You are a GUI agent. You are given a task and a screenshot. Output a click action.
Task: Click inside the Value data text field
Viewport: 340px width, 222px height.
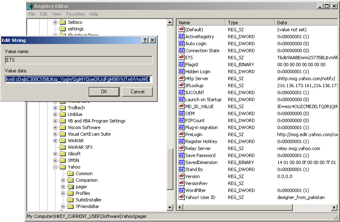pyautogui.click(x=78, y=79)
